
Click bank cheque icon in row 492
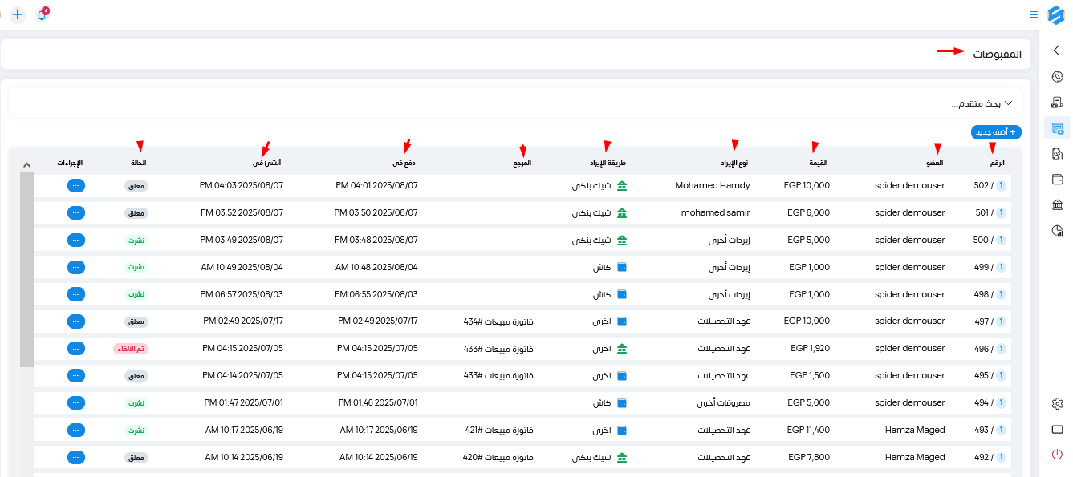621,457
